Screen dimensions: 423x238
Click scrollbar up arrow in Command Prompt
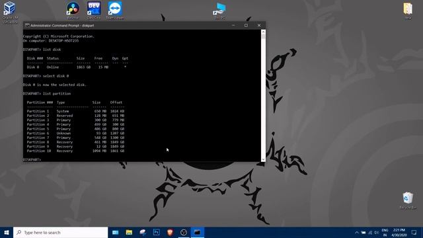click(x=263, y=32)
